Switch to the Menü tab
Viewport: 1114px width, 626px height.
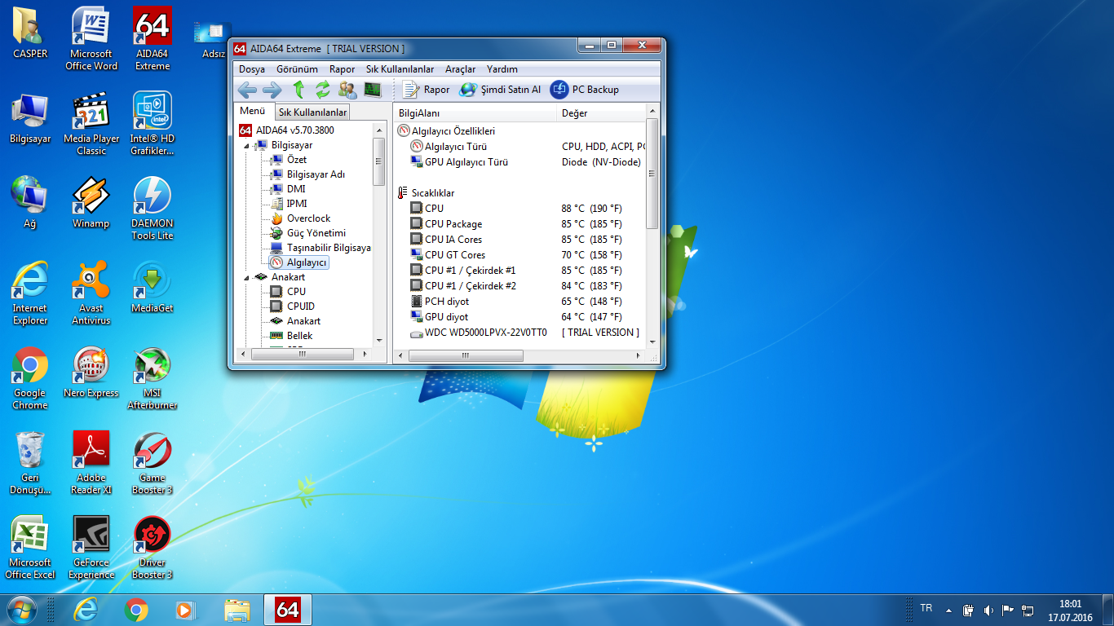[252, 112]
